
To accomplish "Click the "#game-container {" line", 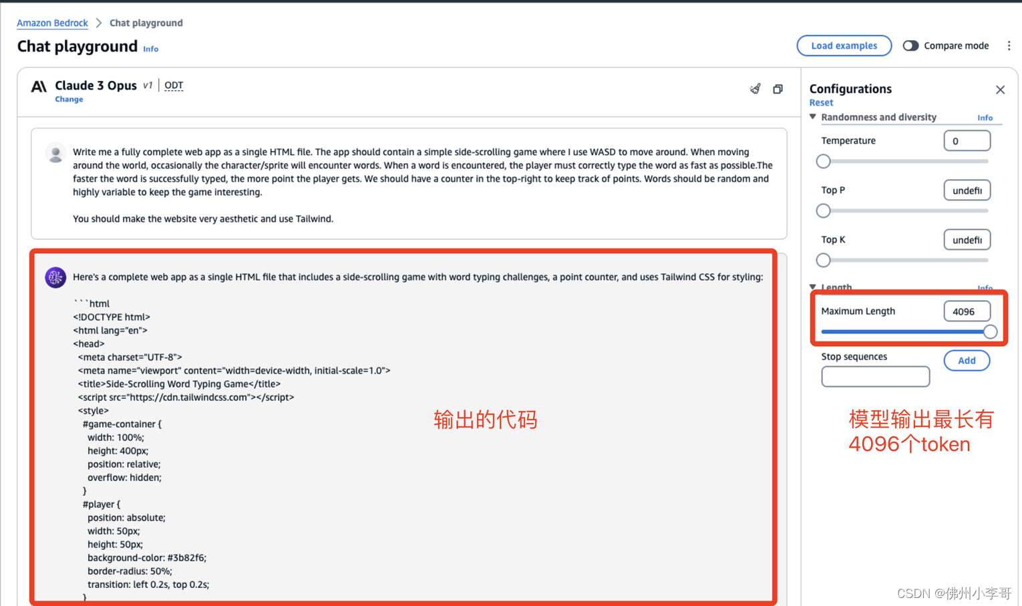I will [122, 424].
